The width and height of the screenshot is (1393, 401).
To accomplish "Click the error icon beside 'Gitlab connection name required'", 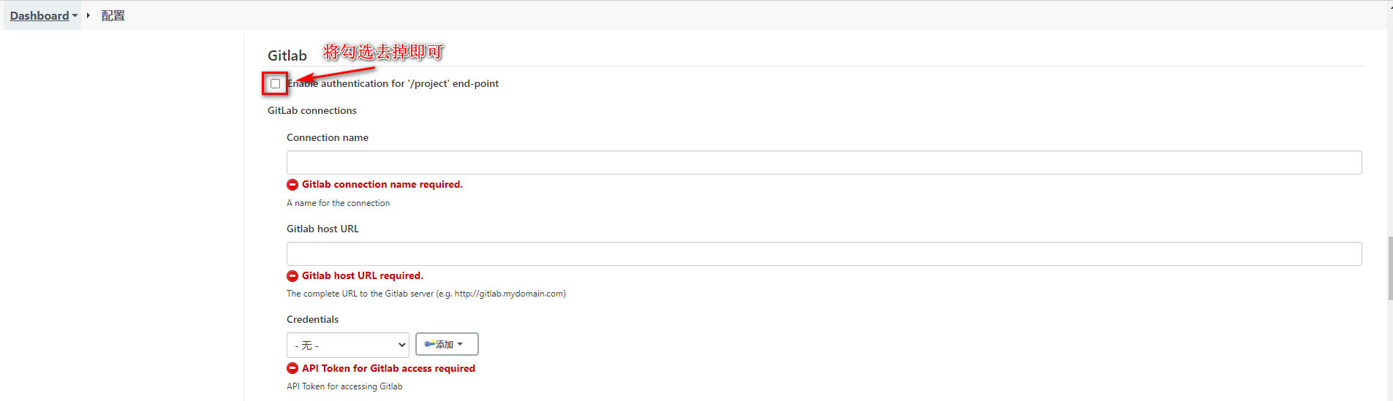I will tap(292, 185).
